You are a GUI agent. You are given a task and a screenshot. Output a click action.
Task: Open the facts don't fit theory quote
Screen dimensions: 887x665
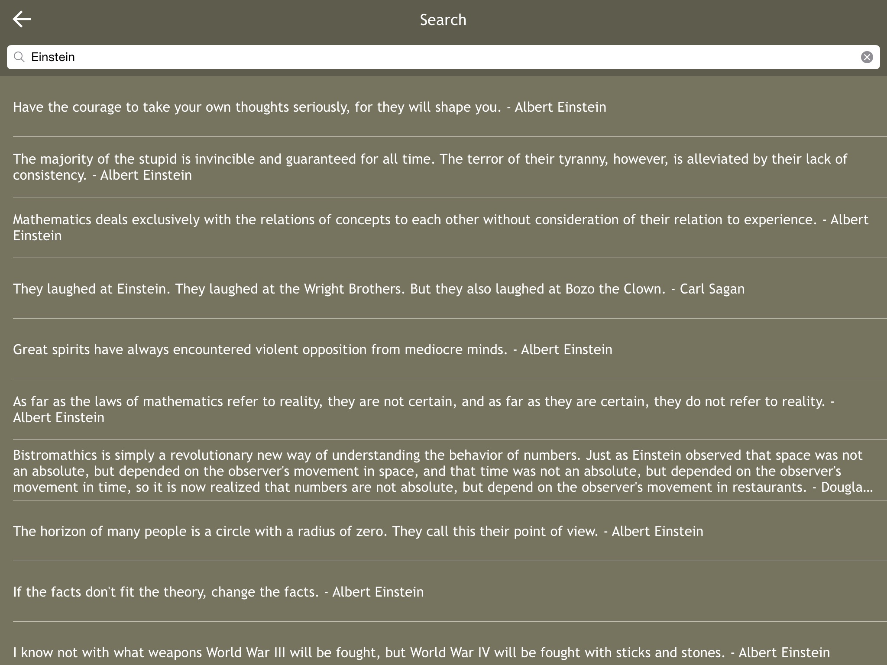point(218,592)
